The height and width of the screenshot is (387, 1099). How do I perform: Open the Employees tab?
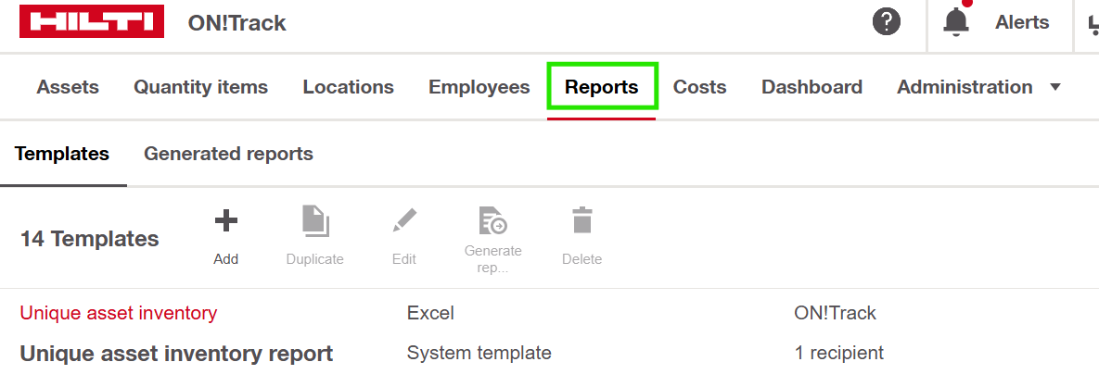coord(479,87)
